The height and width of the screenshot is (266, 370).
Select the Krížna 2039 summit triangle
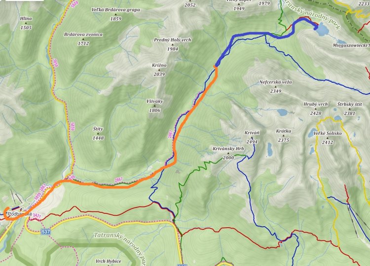click(x=159, y=70)
